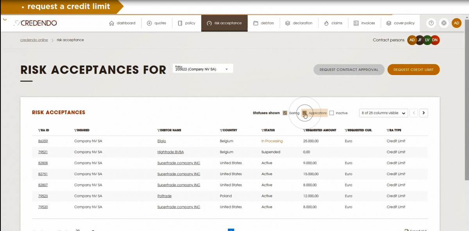Screen dimensions: 469x231
Task: Click filter icon on Country column
Action: coord(221,130)
